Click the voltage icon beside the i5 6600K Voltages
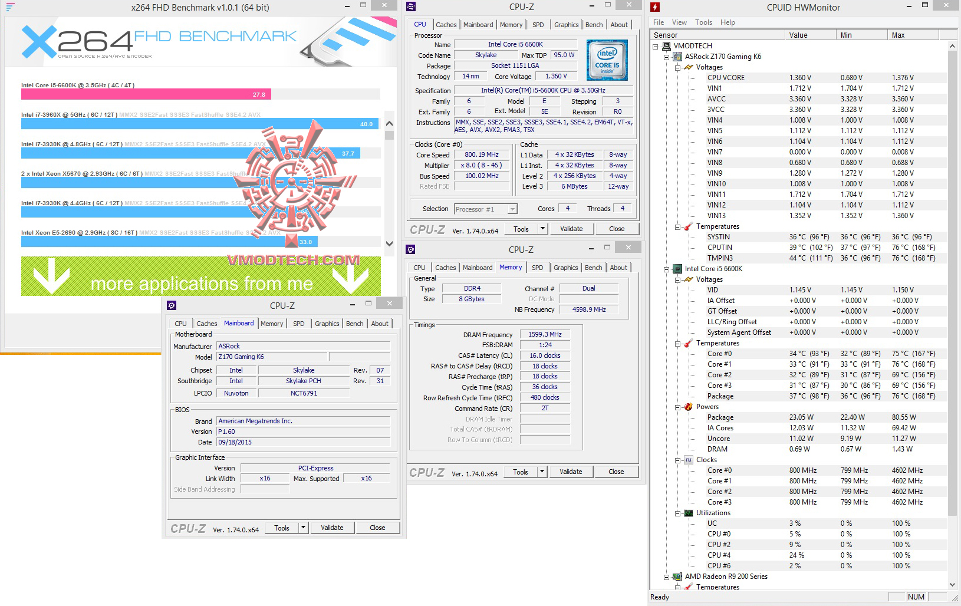Viewport: 961px width, 606px height. pos(689,279)
